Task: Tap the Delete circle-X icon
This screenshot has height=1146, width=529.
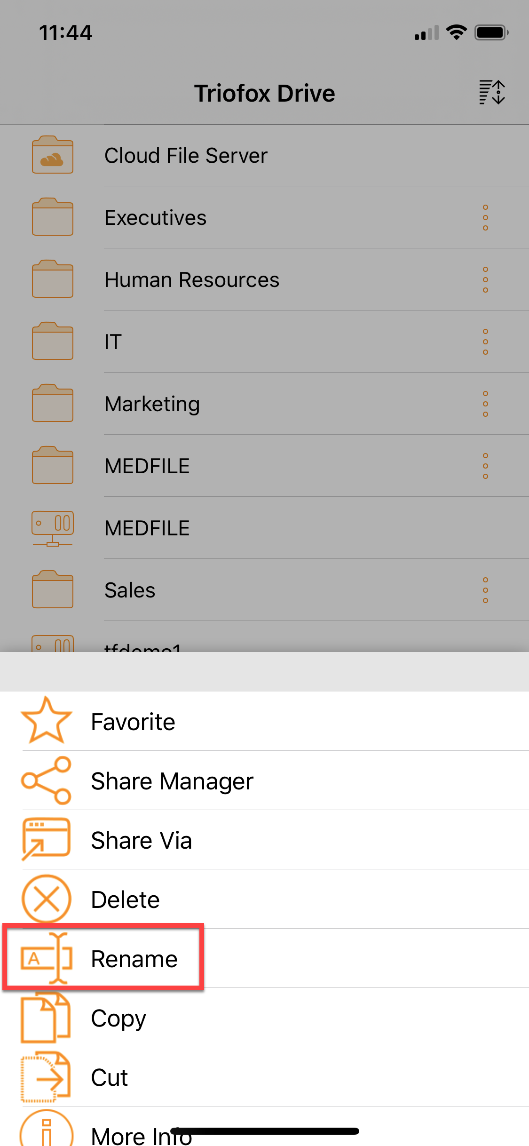Action: [x=46, y=899]
